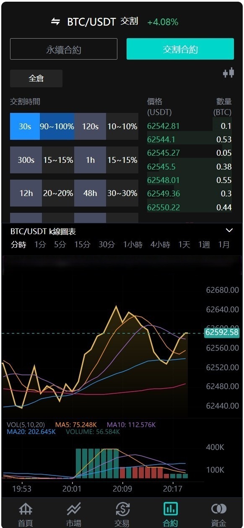Select the 12h delivery time option
Screen dimensions: 244x528
(x=26, y=193)
